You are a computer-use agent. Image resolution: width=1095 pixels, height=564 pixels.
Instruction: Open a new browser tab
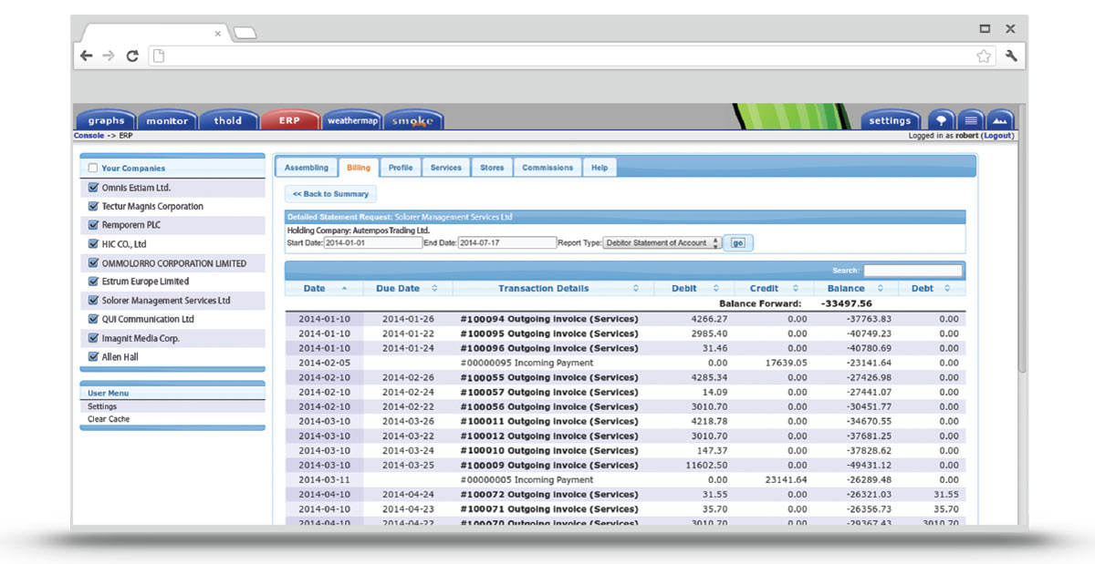(245, 34)
